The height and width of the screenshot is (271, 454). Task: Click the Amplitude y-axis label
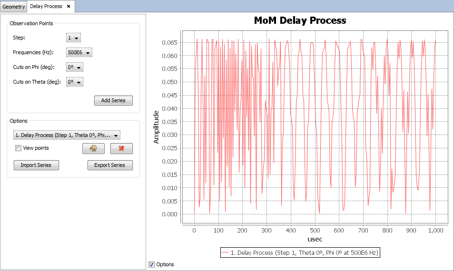(156, 127)
